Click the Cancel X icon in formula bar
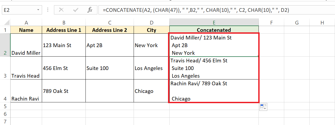 tap(61, 10)
